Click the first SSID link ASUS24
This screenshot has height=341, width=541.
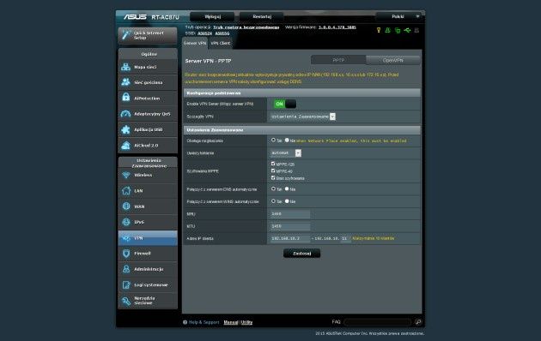point(204,33)
